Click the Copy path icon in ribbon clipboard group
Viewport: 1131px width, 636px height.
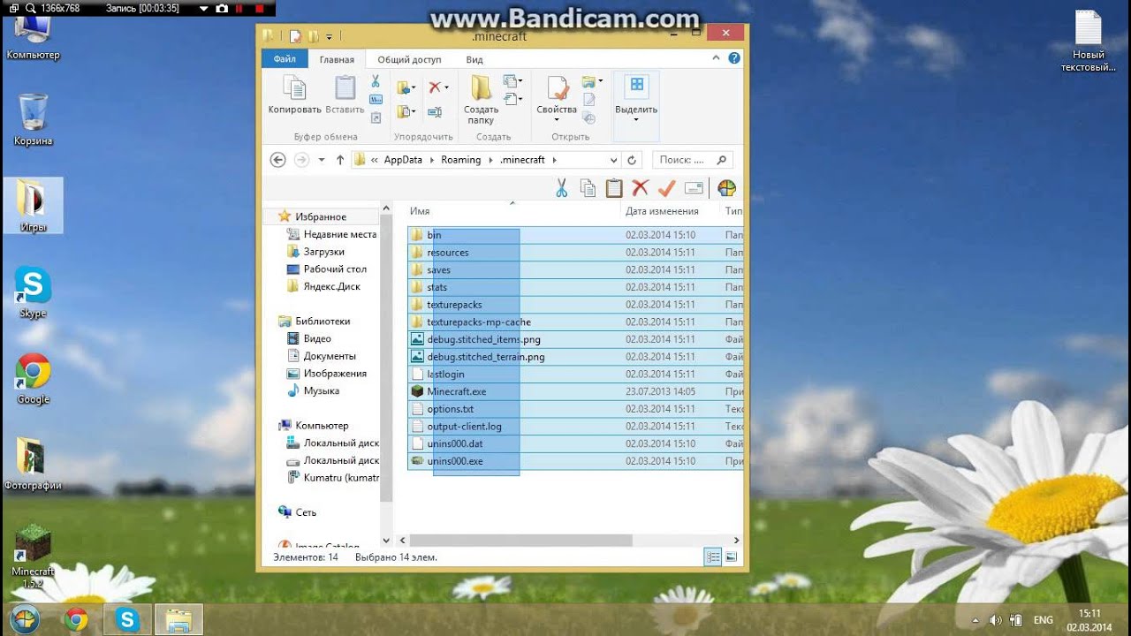(376, 100)
